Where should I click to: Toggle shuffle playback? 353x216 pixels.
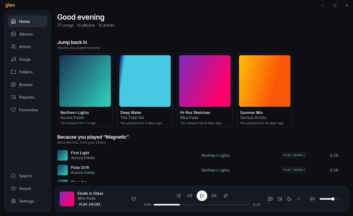pos(178,196)
